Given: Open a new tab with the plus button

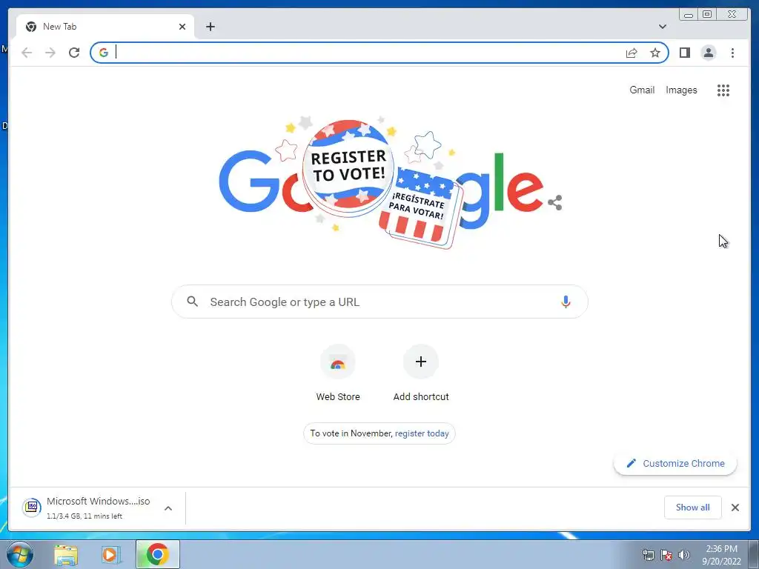Looking at the screenshot, I should pyautogui.click(x=210, y=27).
